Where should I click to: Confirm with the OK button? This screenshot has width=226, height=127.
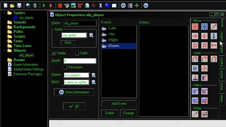click(74, 106)
